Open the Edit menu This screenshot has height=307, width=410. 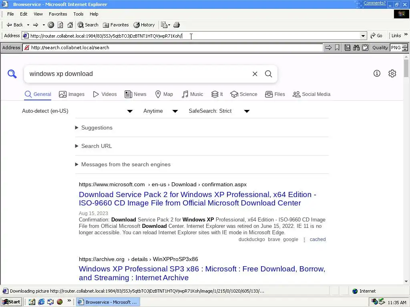click(24, 14)
